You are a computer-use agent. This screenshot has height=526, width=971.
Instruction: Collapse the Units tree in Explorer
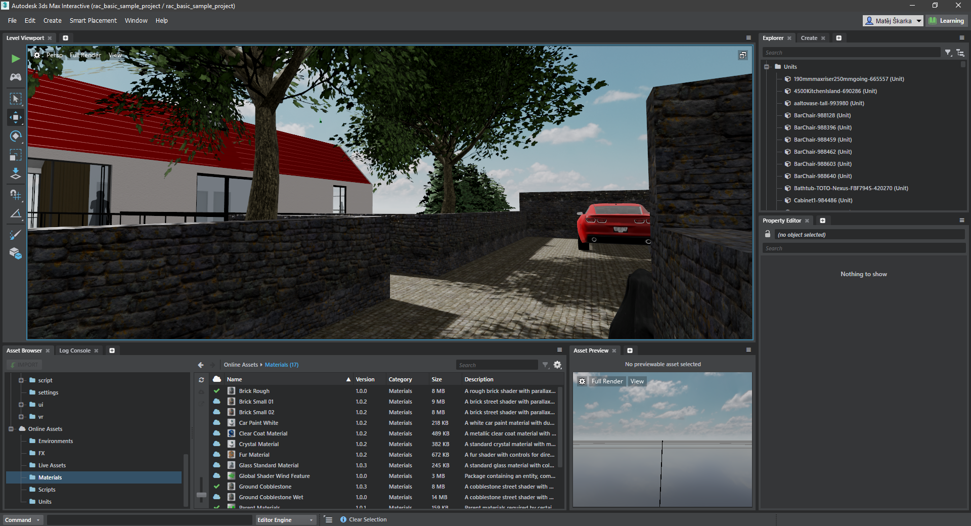(767, 67)
